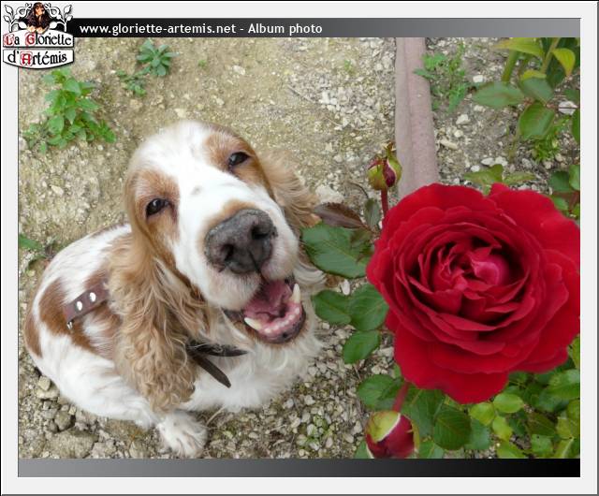Image resolution: width=599 pixels, height=496 pixels.
Task: Open the www.gloriette-artemis.net header link
Action: click(157, 29)
